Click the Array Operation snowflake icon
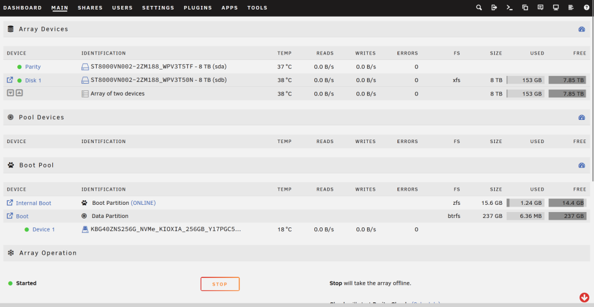 [11, 252]
